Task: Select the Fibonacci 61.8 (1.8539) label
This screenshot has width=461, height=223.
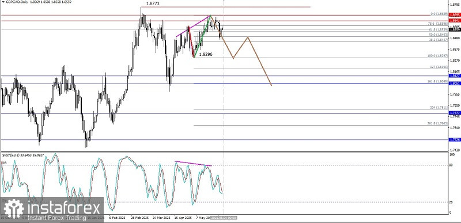Action: click(438, 29)
